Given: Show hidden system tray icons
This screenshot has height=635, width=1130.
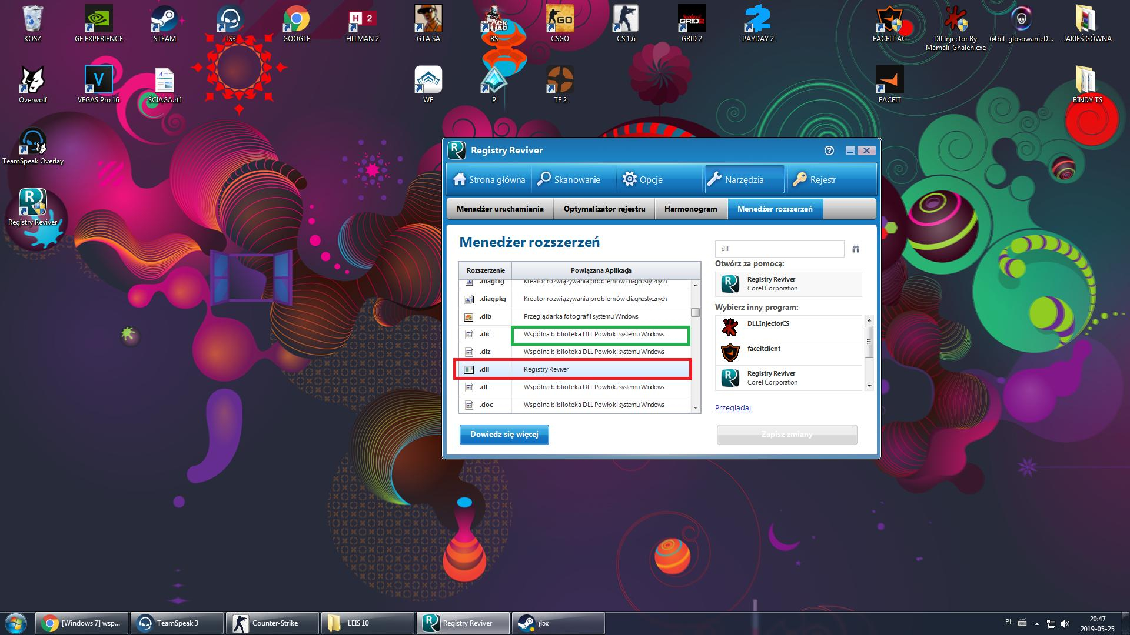Looking at the screenshot, I should tap(1036, 623).
